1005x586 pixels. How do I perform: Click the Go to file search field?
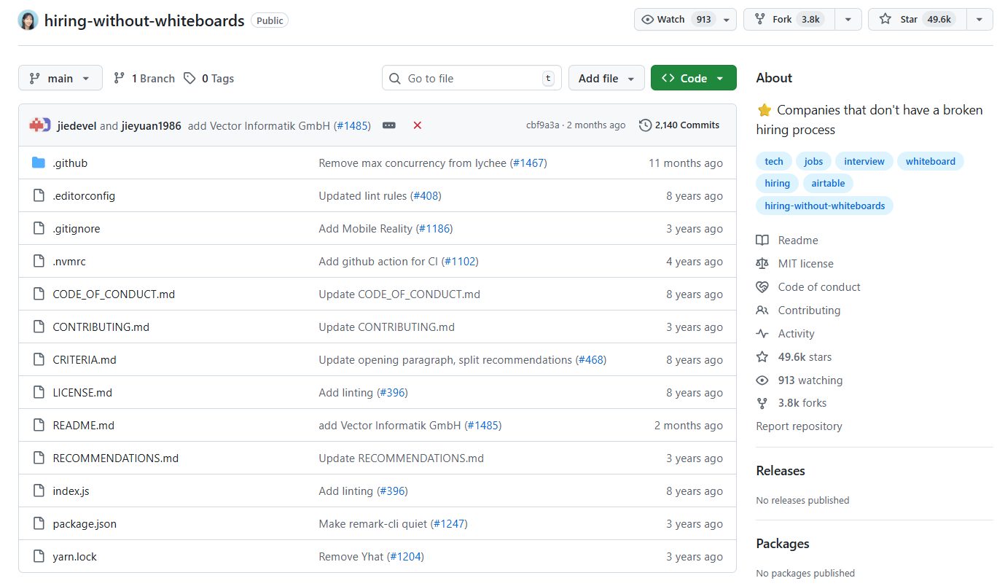click(x=472, y=78)
